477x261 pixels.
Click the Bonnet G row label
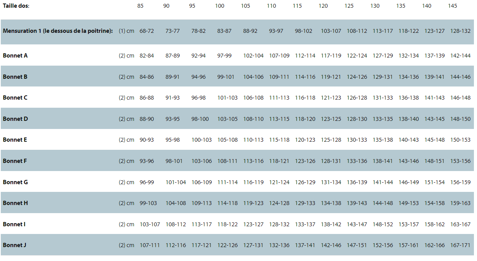click(15, 182)
